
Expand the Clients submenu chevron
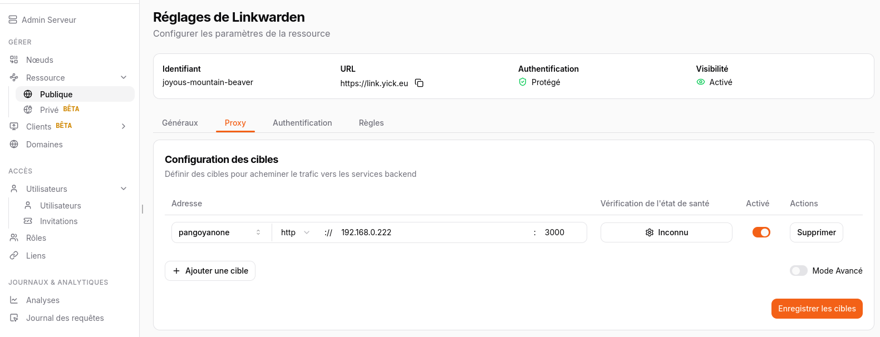coord(124,126)
